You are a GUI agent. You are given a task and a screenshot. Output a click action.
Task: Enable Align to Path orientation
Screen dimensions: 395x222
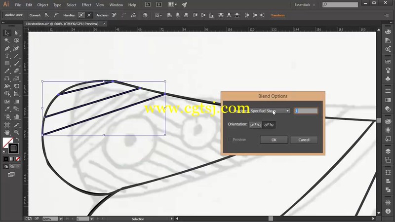tap(269, 125)
